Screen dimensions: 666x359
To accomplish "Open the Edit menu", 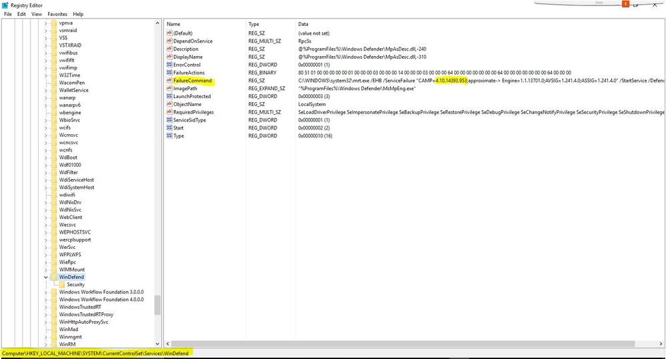I will click(x=21, y=14).
